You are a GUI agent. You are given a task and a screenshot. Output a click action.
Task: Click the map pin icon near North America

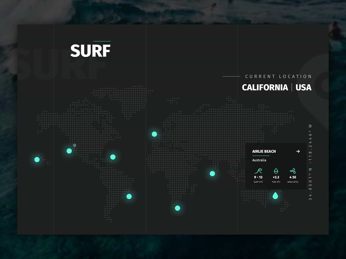point(74,145)
